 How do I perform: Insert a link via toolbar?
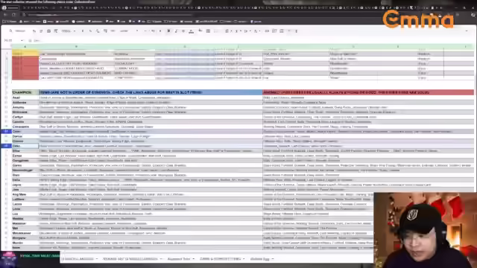(x=267, y=31)
